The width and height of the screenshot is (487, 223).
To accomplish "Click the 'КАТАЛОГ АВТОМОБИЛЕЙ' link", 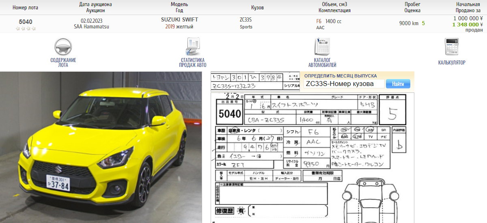I will pos(322,62).
